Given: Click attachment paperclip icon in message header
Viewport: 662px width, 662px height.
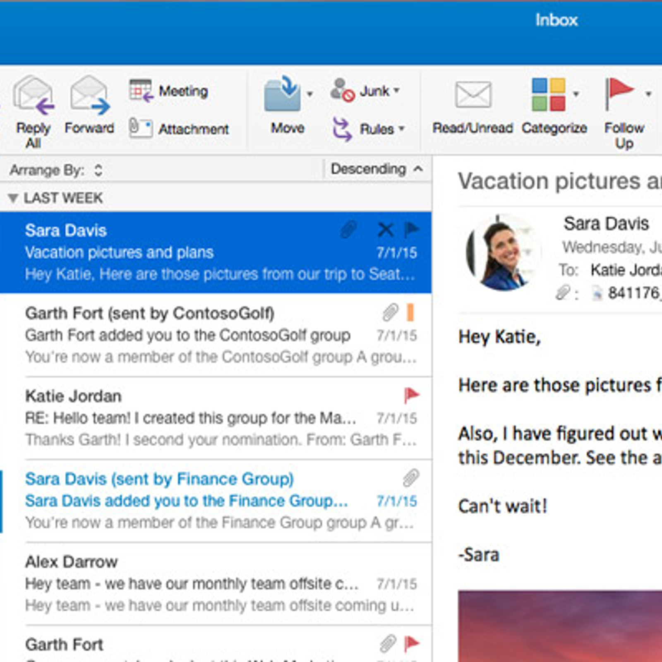Looking at the screenshot, I should point(563,293).
